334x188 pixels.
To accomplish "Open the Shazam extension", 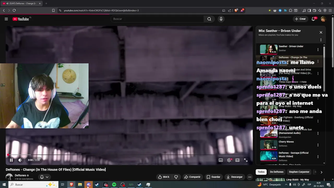I will coord(280,10).
